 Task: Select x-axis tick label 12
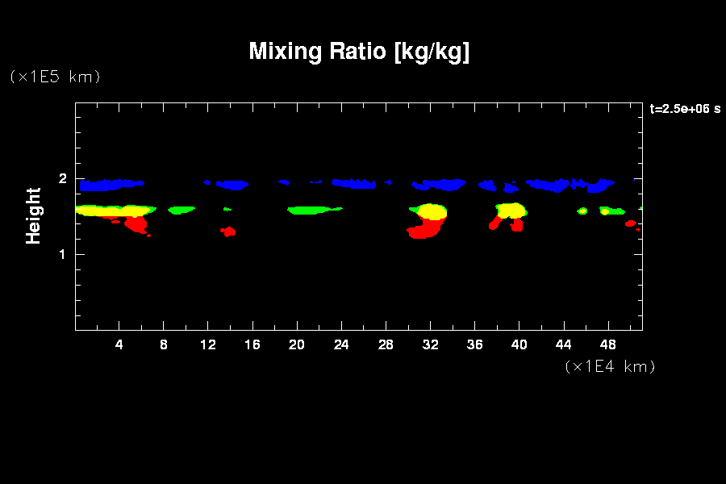(x=208, y=344)
